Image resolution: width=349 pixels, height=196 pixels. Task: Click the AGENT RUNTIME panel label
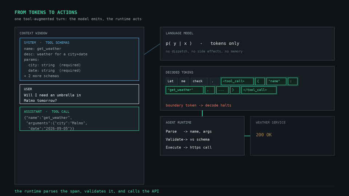pos(178,122)
